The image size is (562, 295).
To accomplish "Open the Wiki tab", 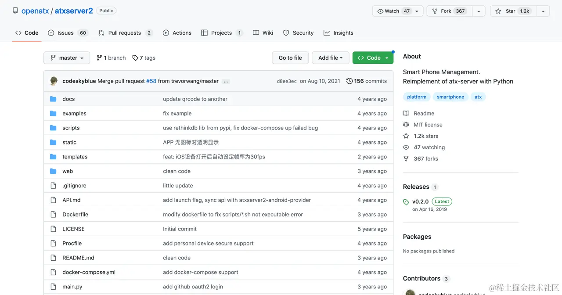I will click(x=263, y=33).
